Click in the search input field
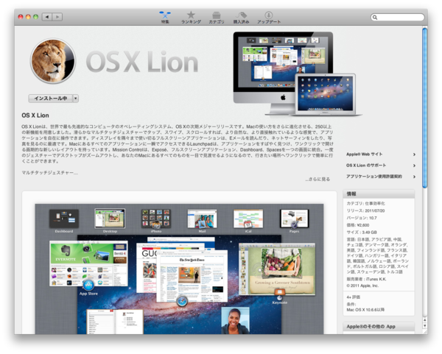Viewport: 442px width, 354px height. tap(398, 18)
